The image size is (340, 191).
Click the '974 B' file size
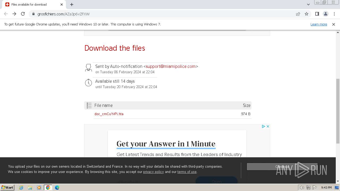246,114
